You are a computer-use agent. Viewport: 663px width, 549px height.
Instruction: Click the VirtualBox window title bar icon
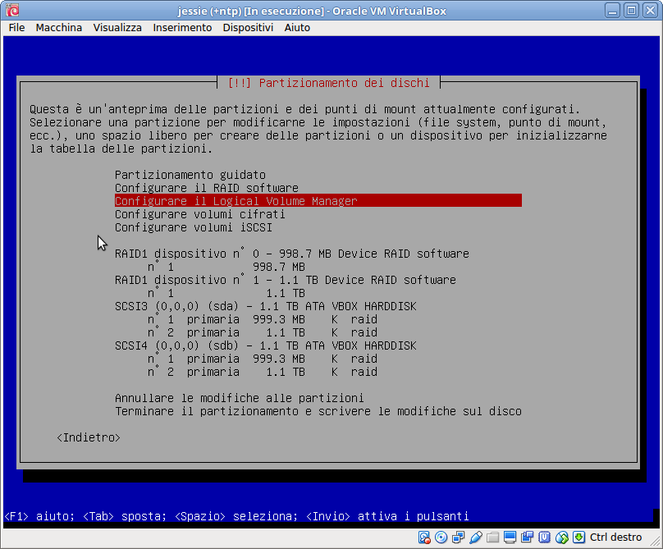pyautogui.click(x=12, y=10)
